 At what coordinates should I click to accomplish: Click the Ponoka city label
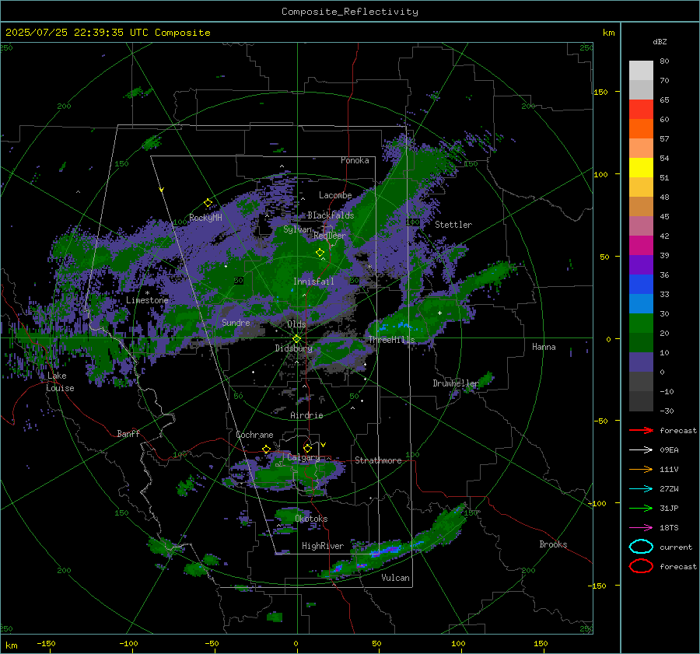355,160
